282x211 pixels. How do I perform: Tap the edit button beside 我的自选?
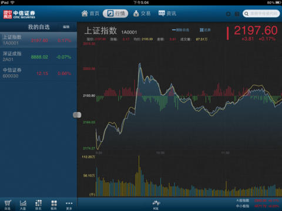tap(66, 27)
